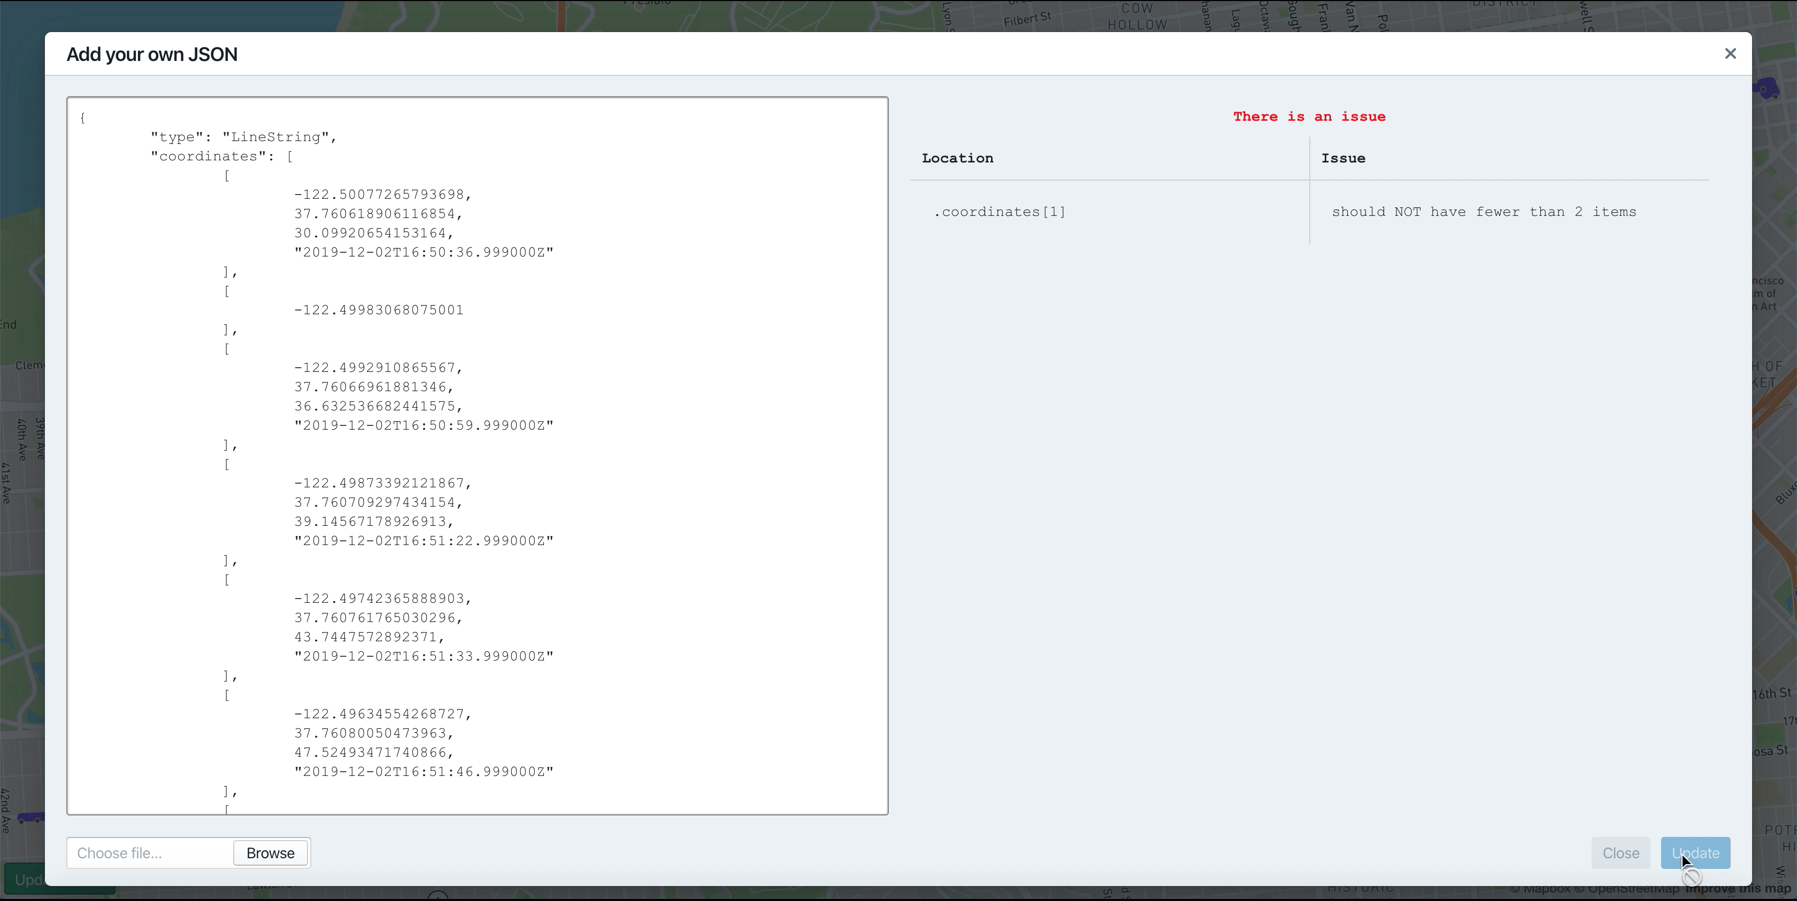Click the green Update button behind the dialog
The image size is (1797, 901).
point(25,879)
